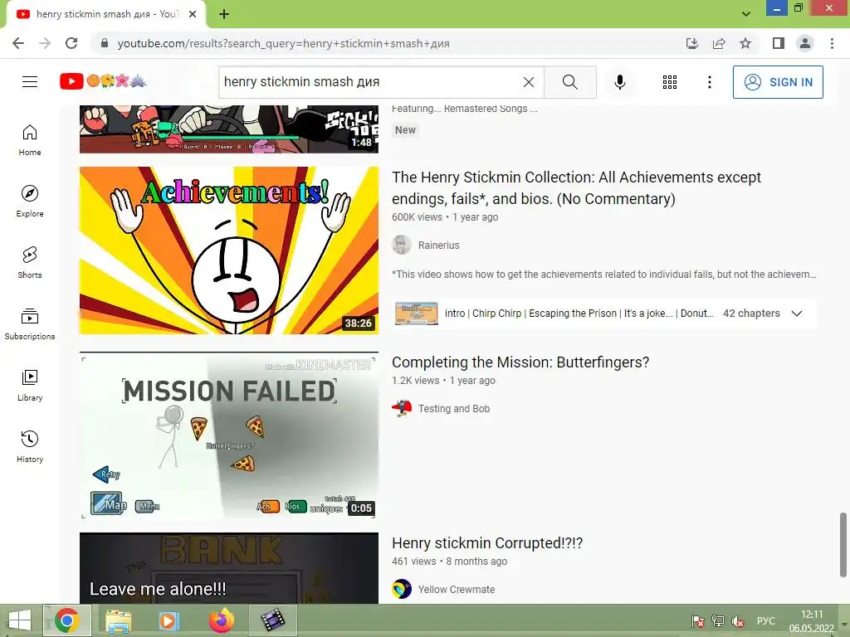Open the Rainerius channel link
The width and height of the screenshot is (850, 637).
tap(438, 246)
